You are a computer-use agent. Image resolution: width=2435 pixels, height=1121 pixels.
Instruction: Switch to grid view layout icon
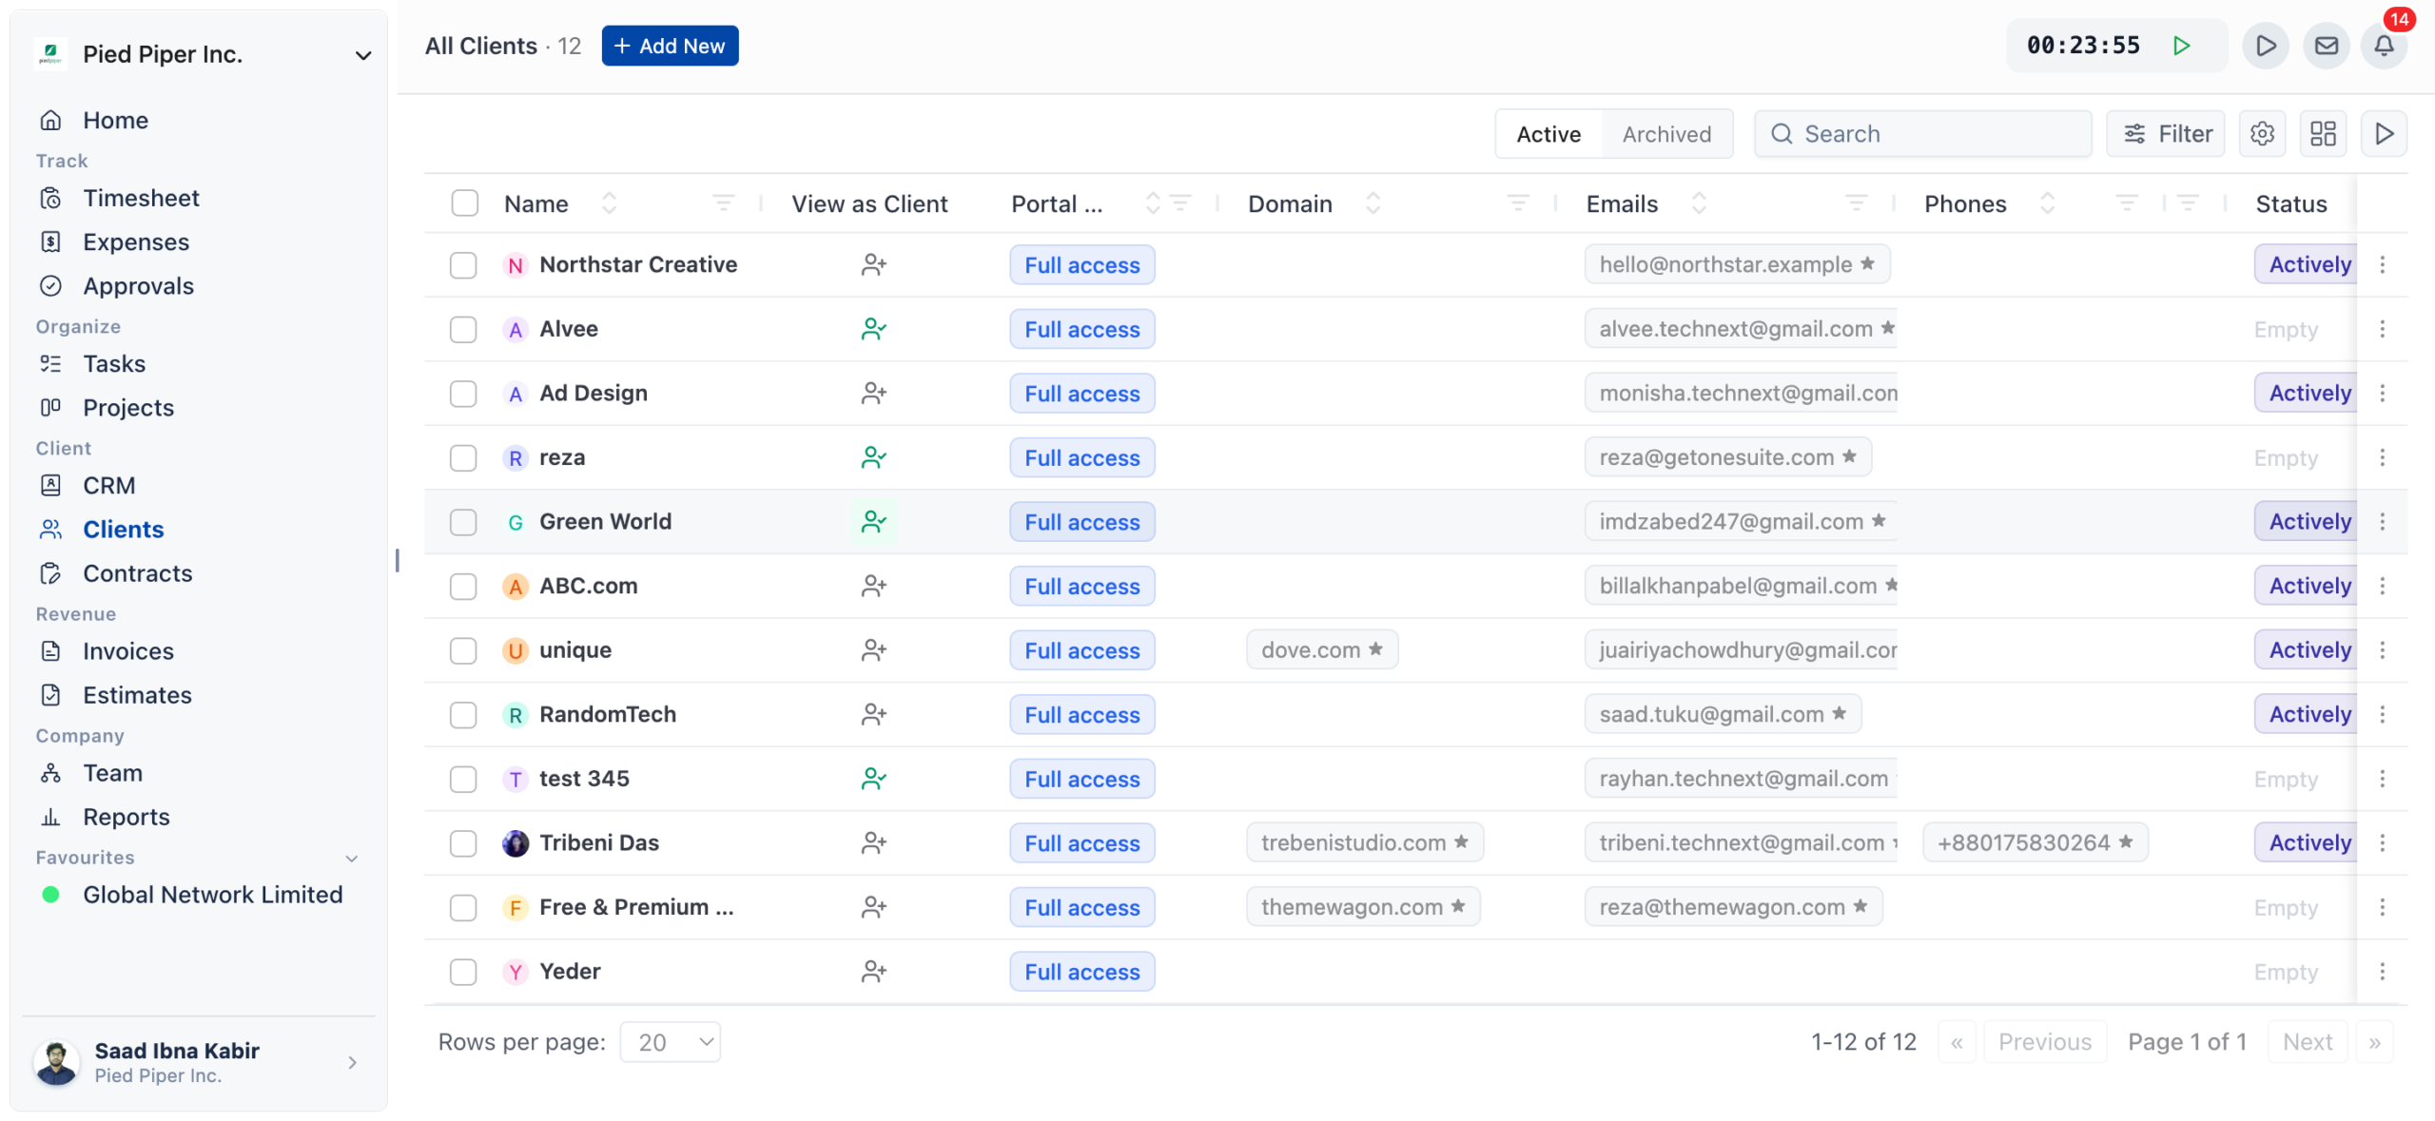tap(2323, 134)
